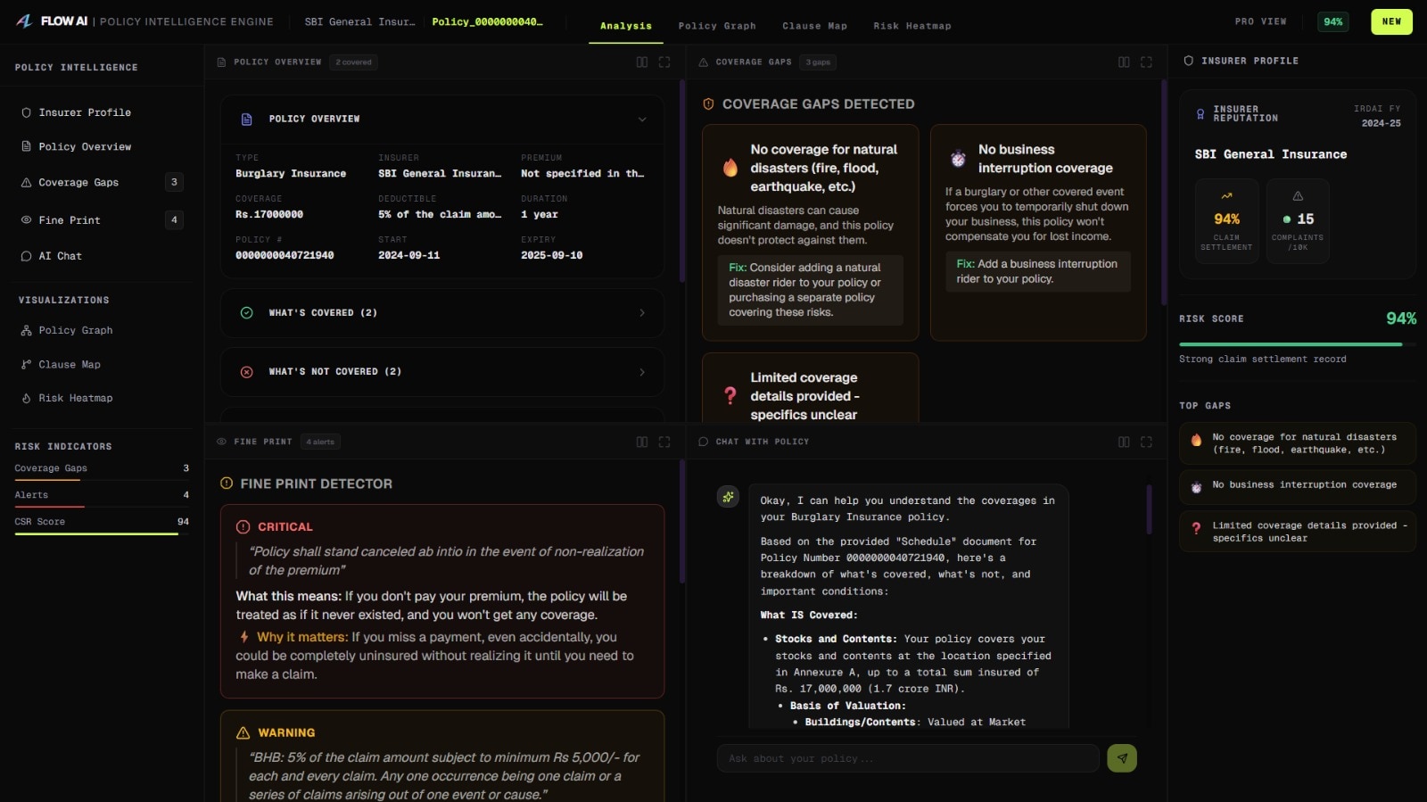Expand the What's Covered (2) section
Screen dimensions: 1427x802
[442, 313]
